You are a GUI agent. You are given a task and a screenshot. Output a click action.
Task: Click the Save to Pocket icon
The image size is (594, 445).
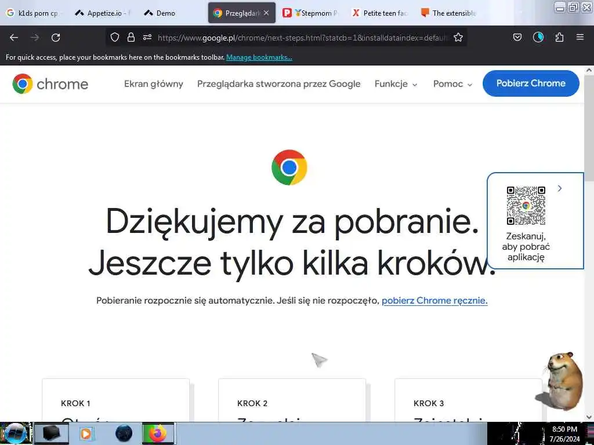click(x=517, y=37)
